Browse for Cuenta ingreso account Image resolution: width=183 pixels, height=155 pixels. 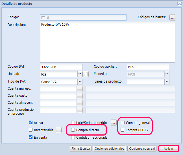coord(80,89)
